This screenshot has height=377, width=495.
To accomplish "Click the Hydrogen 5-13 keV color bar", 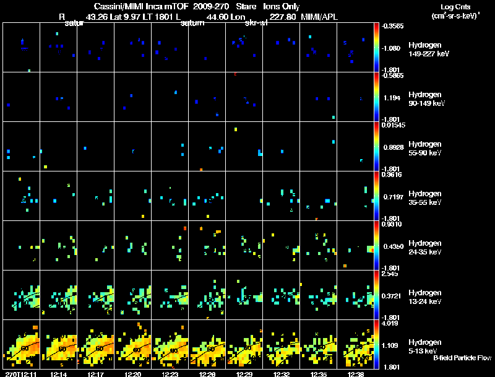I will pyautogui.click(x=376, y=344).
